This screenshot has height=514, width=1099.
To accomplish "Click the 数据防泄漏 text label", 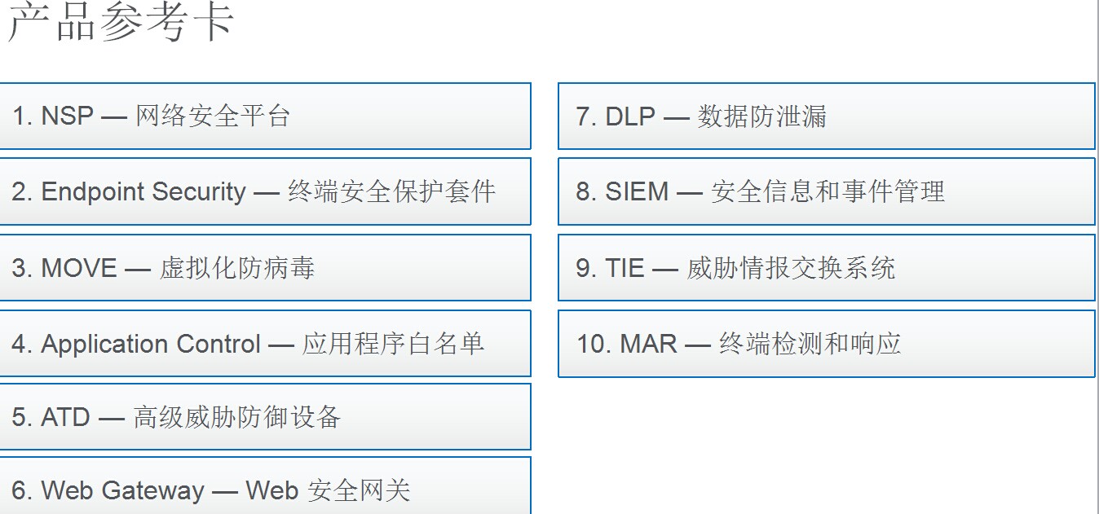I will coord(761,116).
